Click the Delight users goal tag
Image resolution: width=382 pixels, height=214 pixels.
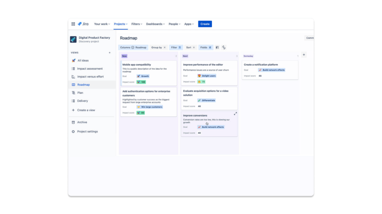207,76
